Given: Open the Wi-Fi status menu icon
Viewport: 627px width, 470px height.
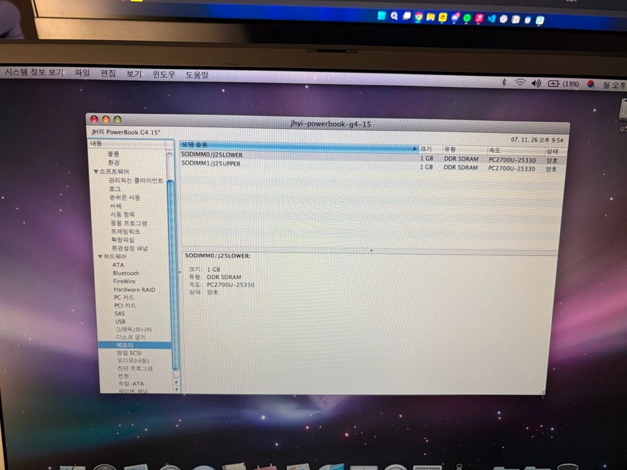Looking at the screenshot, I should coord(520,83).
